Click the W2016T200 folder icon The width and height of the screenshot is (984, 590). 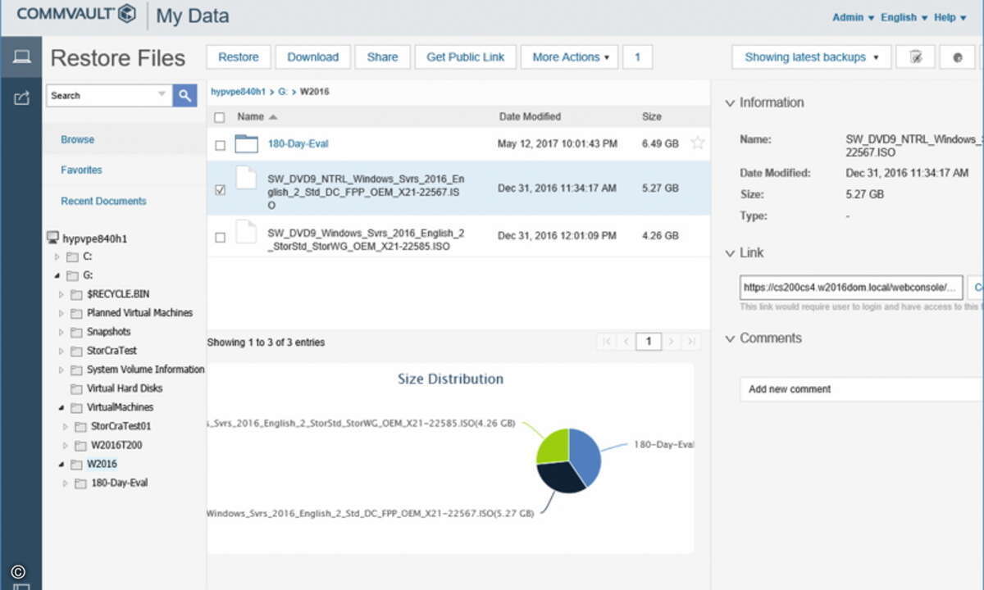click(x=80, y=446)
